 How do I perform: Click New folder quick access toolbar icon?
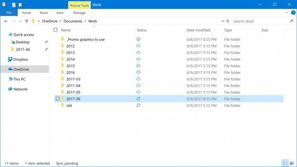(x=20, y=5)
